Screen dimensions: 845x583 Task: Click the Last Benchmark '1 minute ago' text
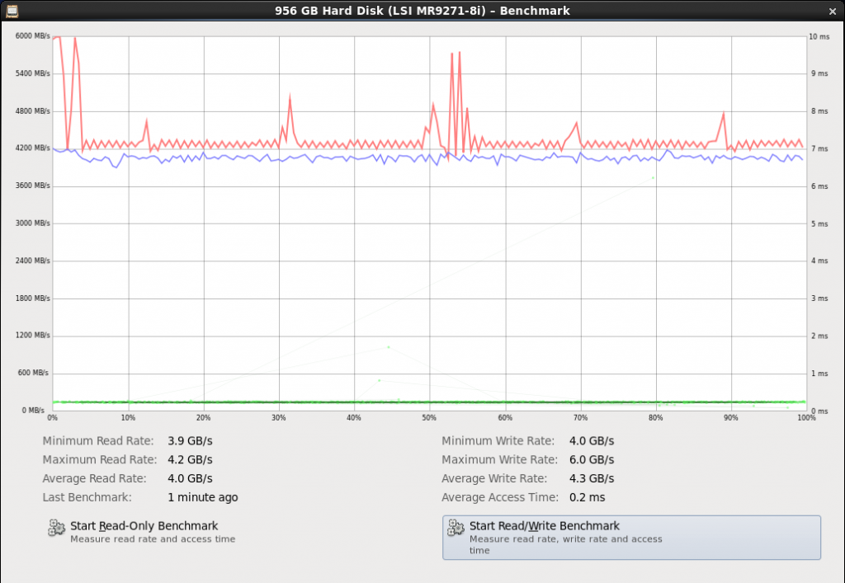point(202,497)
